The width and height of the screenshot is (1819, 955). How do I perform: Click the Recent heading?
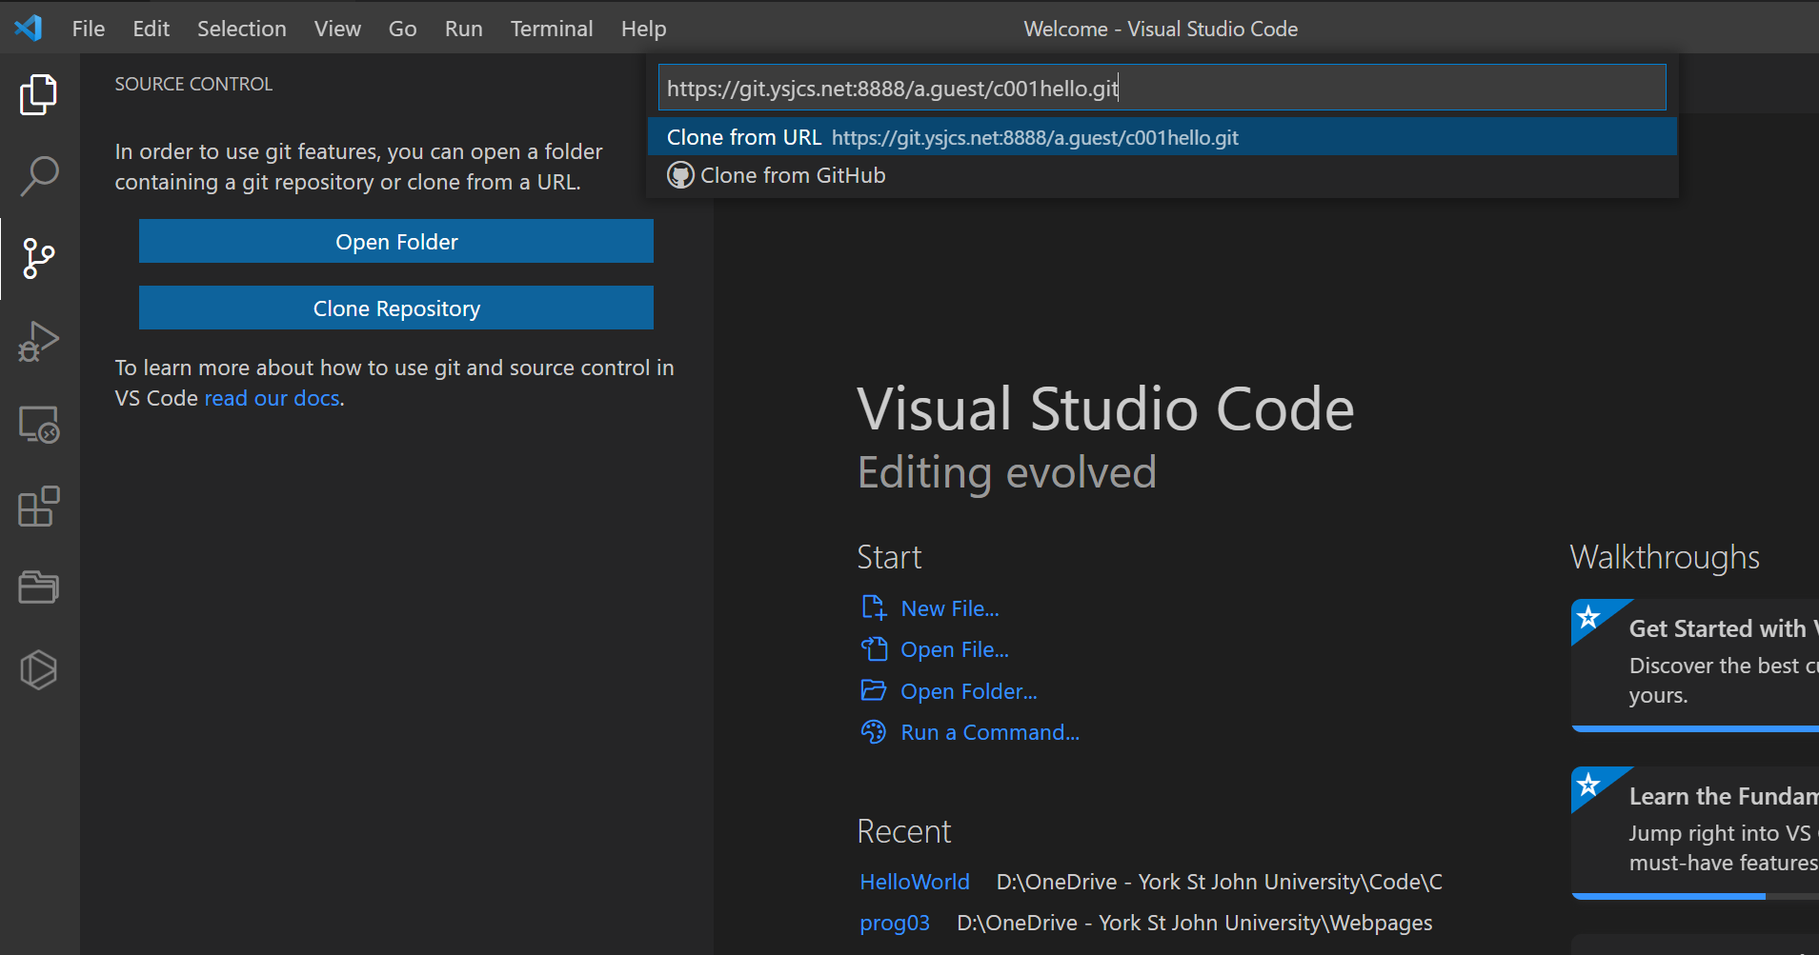pos(903,831)
